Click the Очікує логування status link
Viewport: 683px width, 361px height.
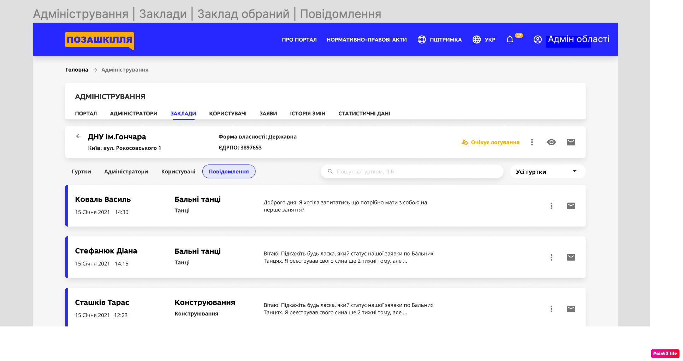495,142
